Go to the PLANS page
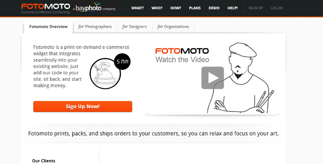Viewport: 323px width, 164px height. point(195,8)
